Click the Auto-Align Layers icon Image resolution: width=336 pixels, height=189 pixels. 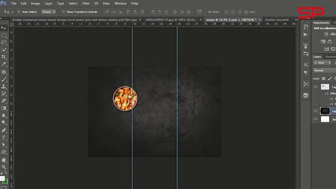point(199,12)
